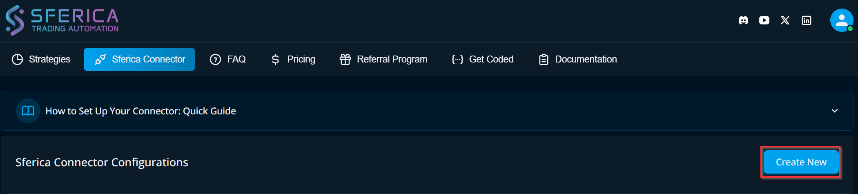858x194 pixels.
Task: Click the Sferica logo
Action: click(x=62, y=20)
